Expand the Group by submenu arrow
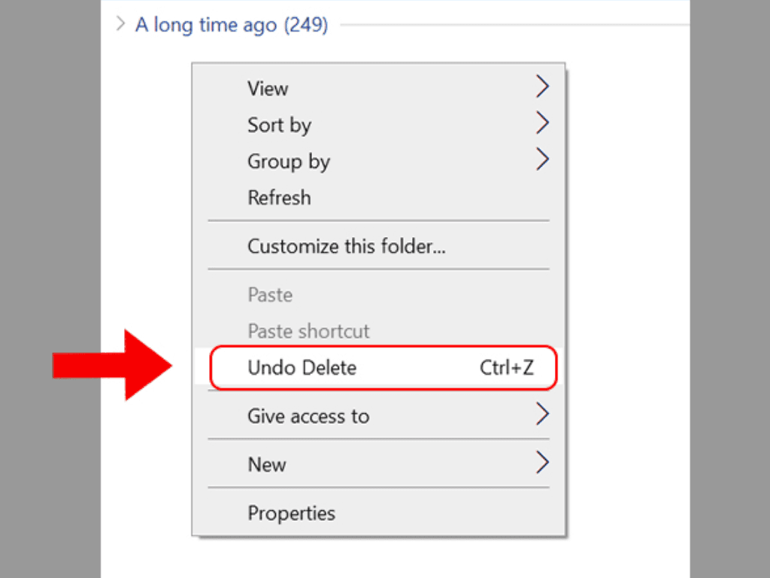The image size is (770, 578). pos(541,160)
